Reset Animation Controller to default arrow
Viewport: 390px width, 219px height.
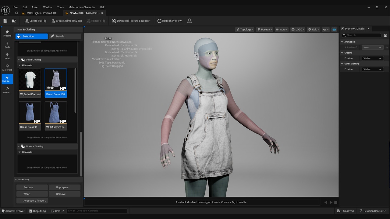tap(387, 47)
